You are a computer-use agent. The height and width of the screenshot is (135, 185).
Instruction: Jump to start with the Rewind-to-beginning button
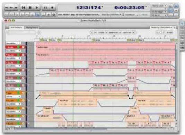[x=24, y=8]
